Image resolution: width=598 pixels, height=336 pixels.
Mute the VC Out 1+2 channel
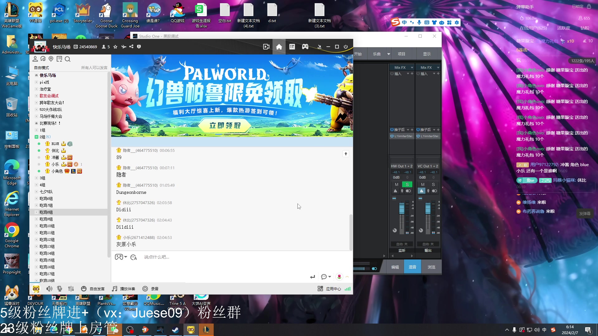423,184
